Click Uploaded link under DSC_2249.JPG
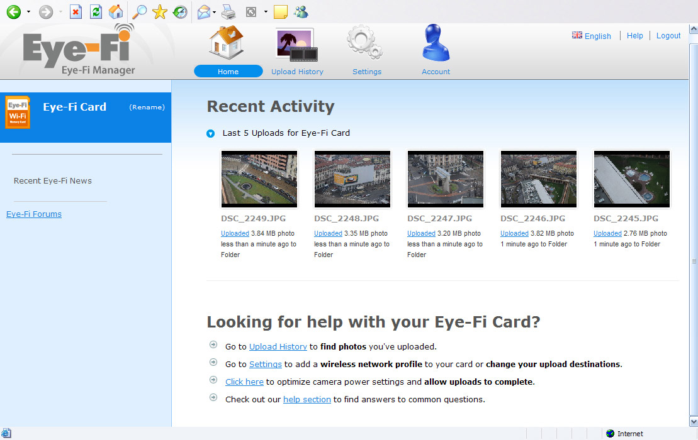This screenshot has height=440, width=698. tap(235, 233)
